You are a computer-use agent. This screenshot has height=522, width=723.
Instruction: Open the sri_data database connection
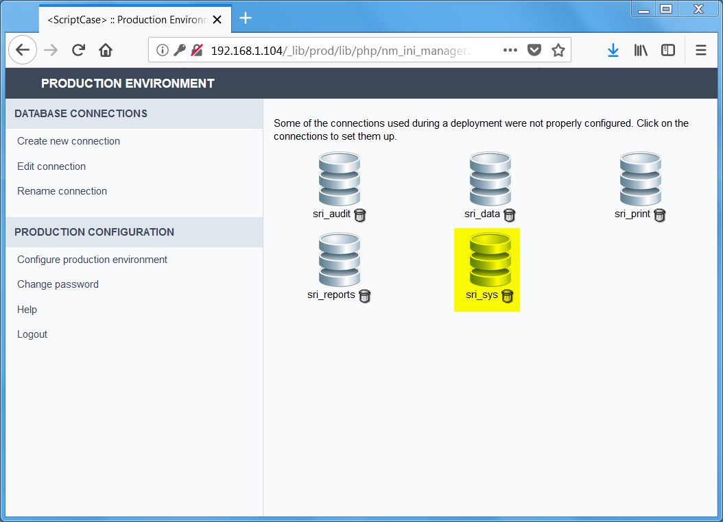click(490, 179)
